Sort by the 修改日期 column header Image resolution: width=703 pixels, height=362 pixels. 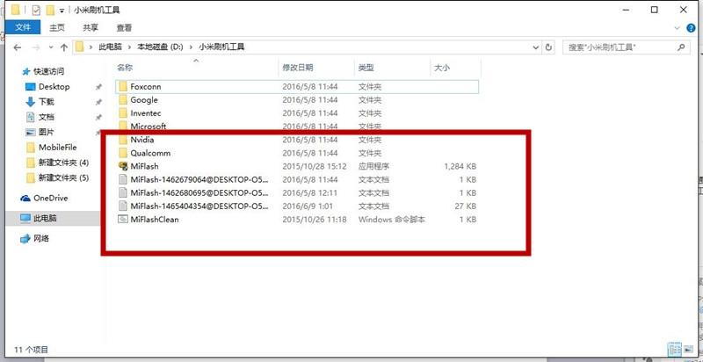(298, 68)
